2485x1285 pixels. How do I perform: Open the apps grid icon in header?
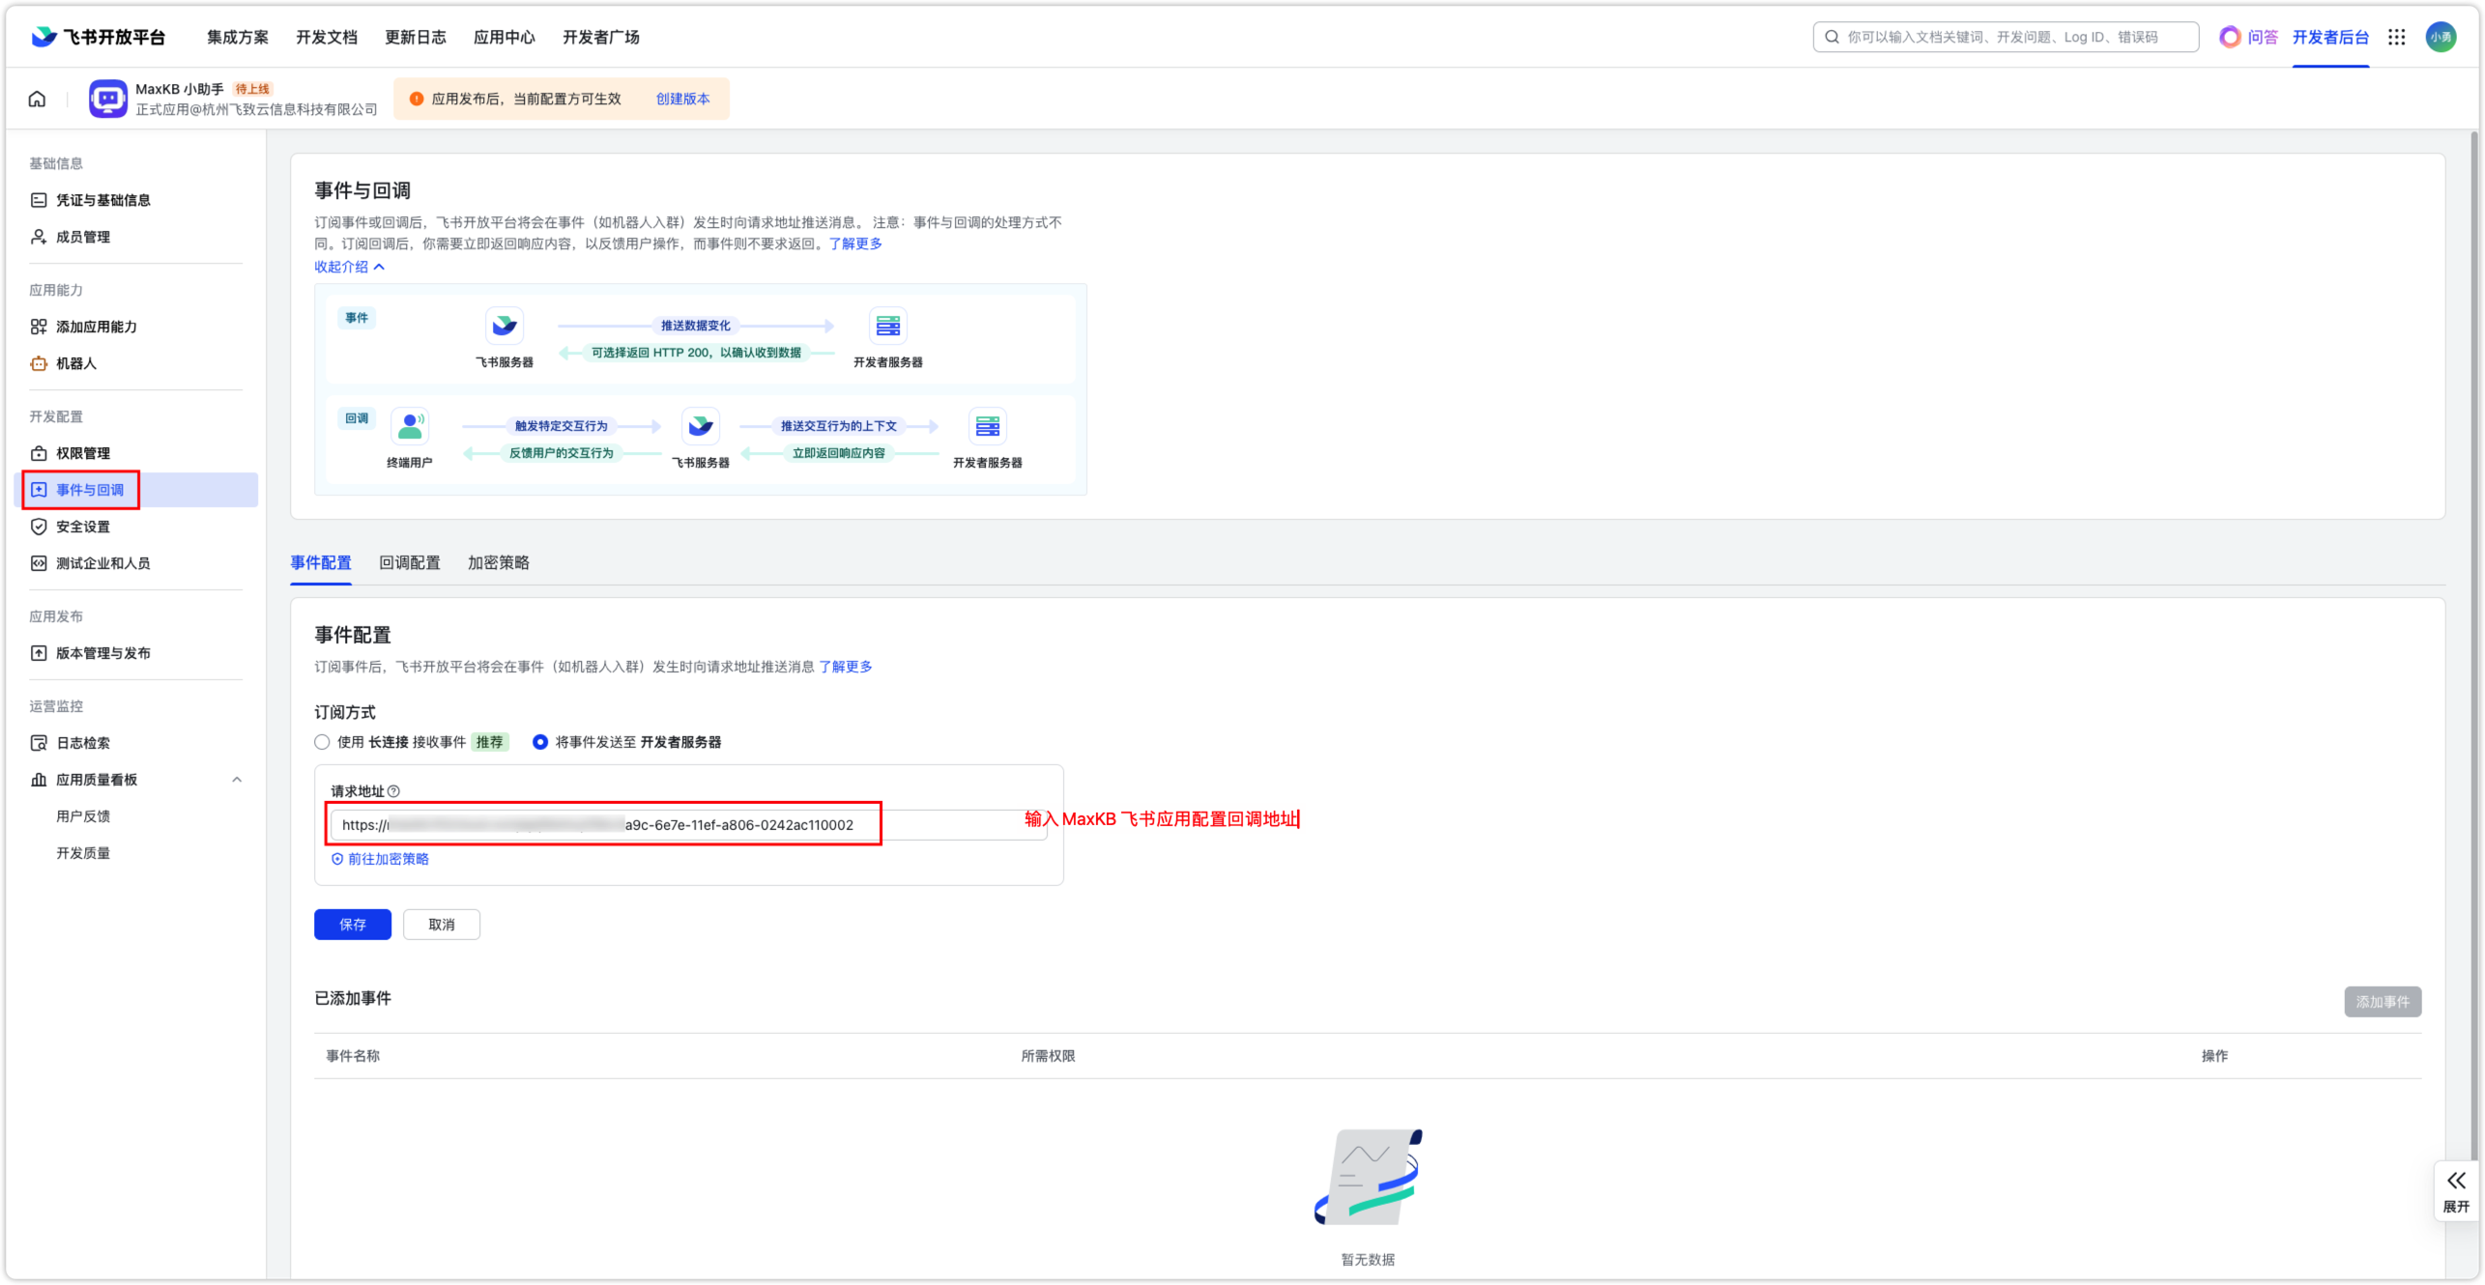tap(2396, 37)
